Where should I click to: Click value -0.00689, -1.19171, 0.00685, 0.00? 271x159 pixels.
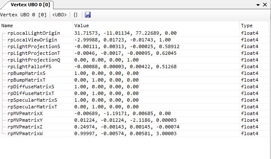(x=122, y=113)
